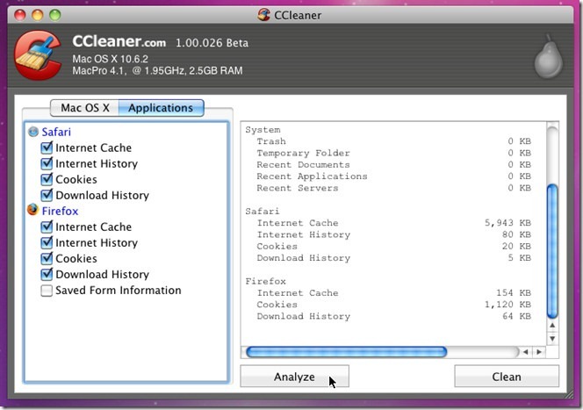Select the Applications tab
The width and height of the screenshot is (583, 410).
pos(161,108)
